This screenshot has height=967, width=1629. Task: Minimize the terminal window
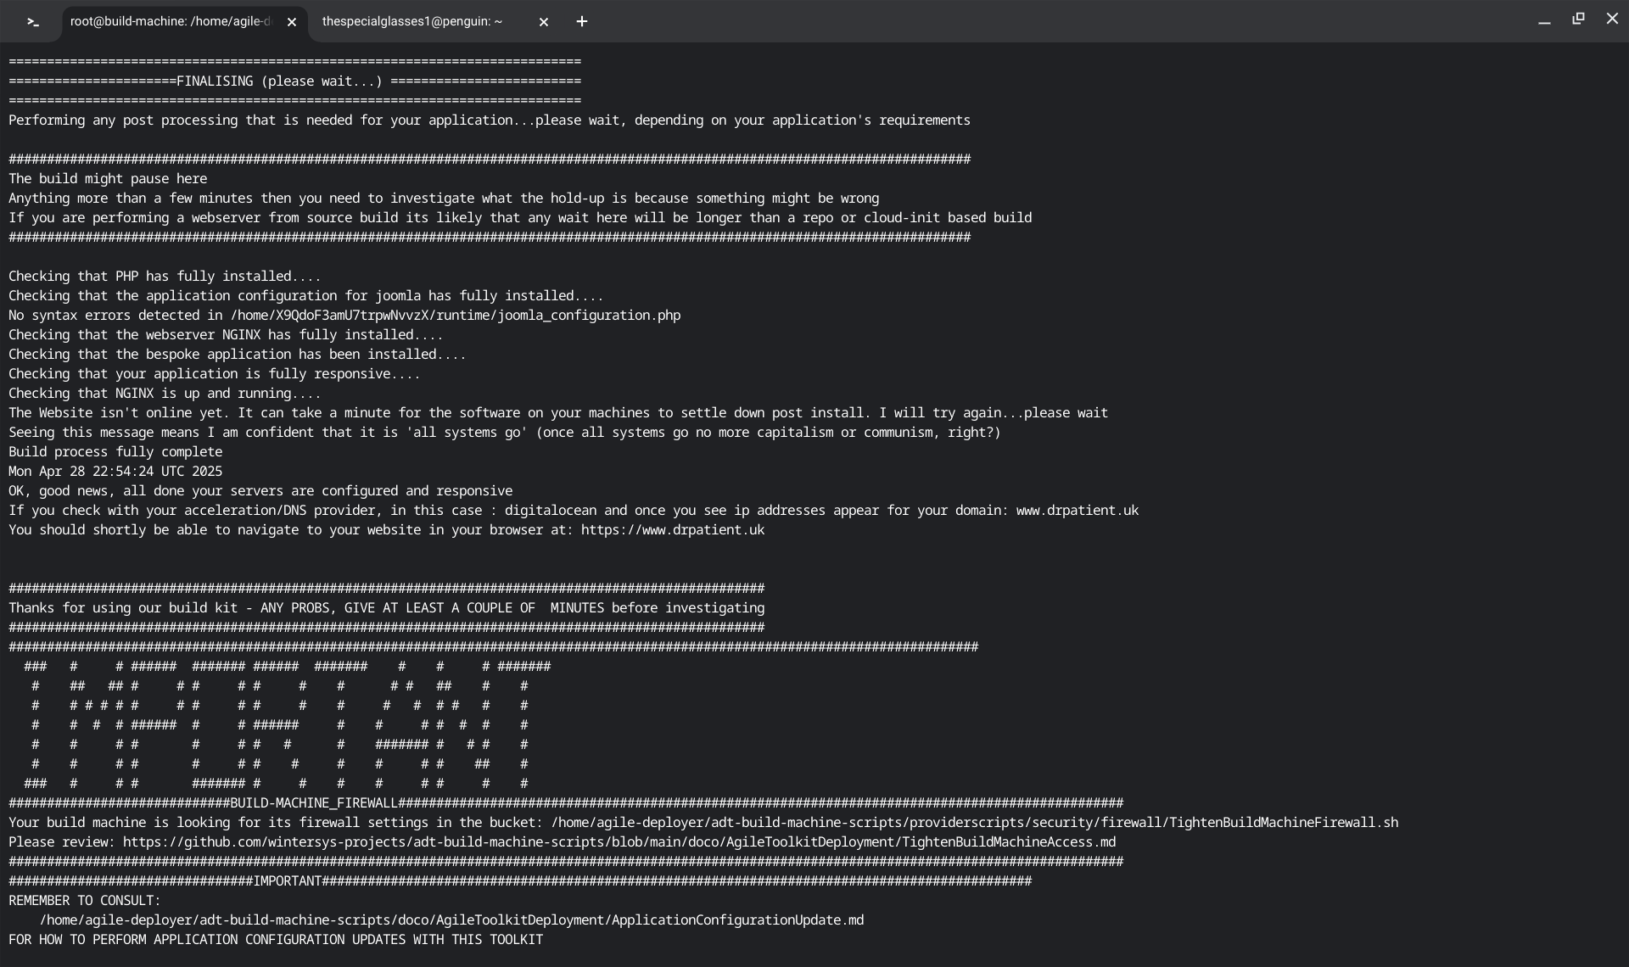pyautogui.click(x=1544, y=20)
